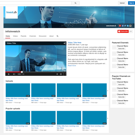The image size is (135, 135).
Task: Mute the video with the speaker icon
Action: (x=14, y=74)
